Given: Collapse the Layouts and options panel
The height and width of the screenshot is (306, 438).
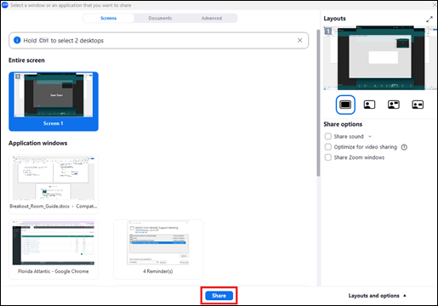Looking at the screenshot, I should point(377,296).
